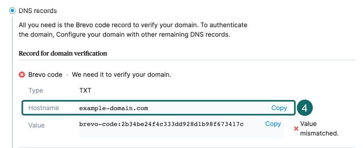Click the brevo-code value text field
363x148 pixels.
pos(161,124)
